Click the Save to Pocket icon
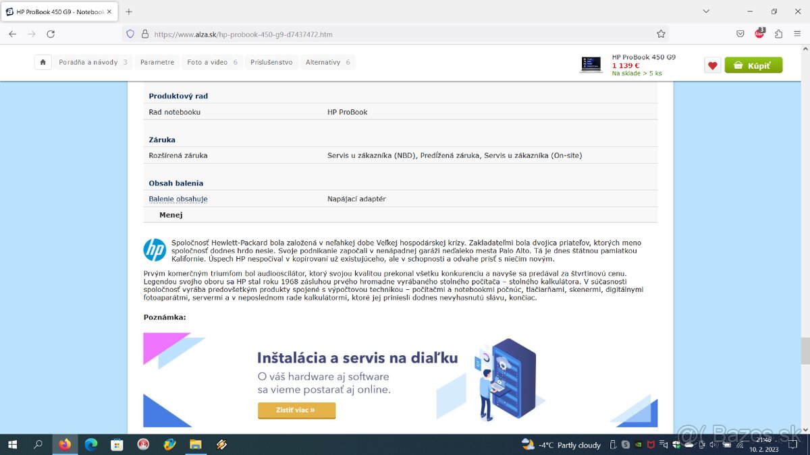Image resolution: width=810 pixels, height=455 pixels. pos(740,34)
